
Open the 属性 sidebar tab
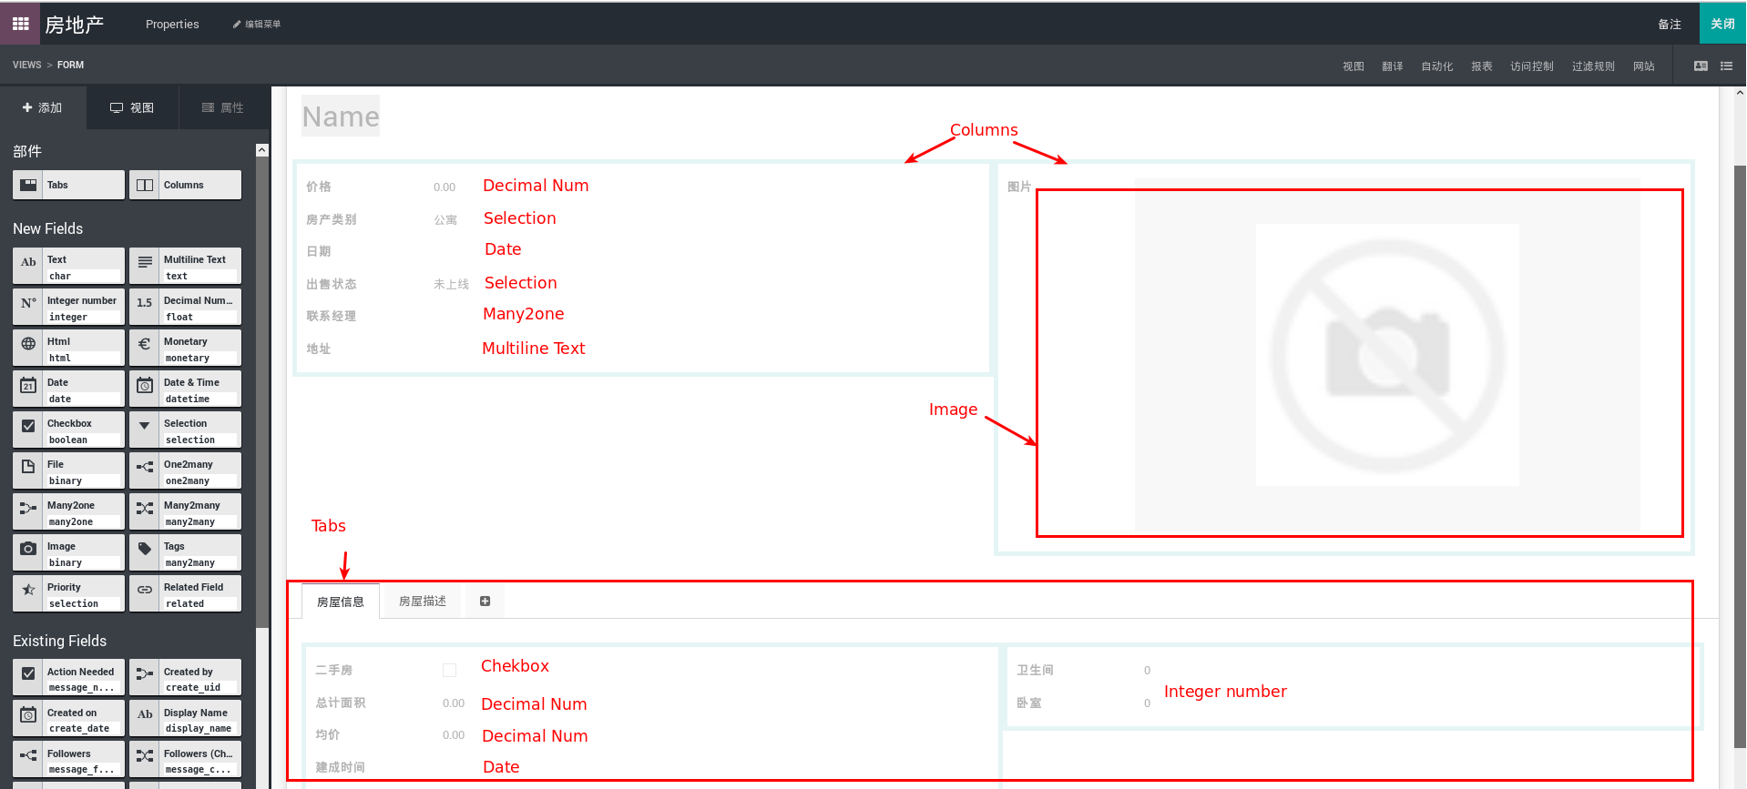(x=223, y=107)
